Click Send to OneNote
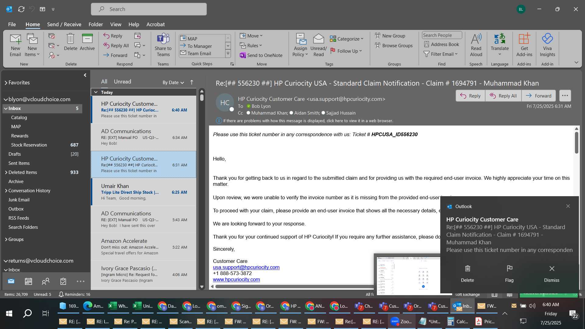 pyautogui.click(x=261, y=55)
